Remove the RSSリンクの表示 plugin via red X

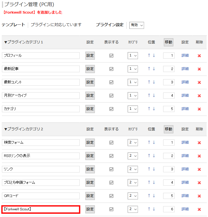tap(199, 156)
